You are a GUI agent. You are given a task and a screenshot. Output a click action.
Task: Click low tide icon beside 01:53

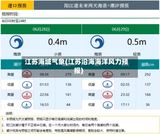[27, 85]
